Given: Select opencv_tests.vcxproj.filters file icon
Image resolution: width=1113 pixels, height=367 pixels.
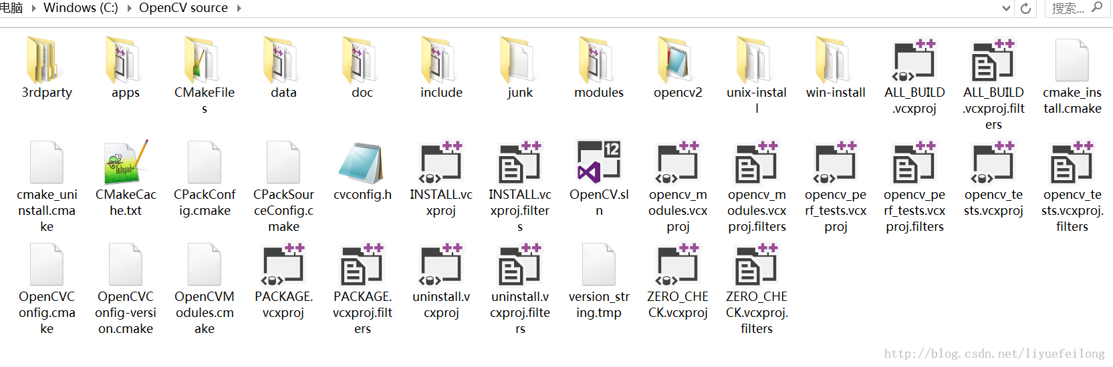Looking at the screenshot, I should click(1072, 162).
